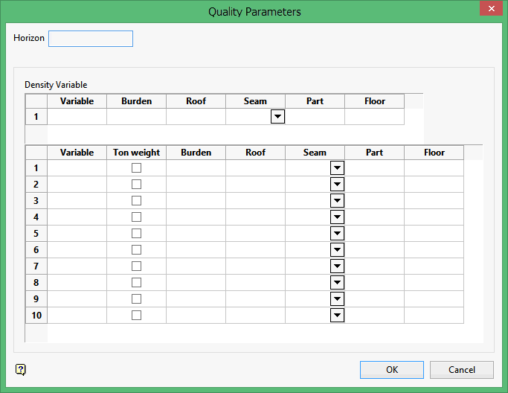Open Seam dropdown in row 5

coord(337,234)
